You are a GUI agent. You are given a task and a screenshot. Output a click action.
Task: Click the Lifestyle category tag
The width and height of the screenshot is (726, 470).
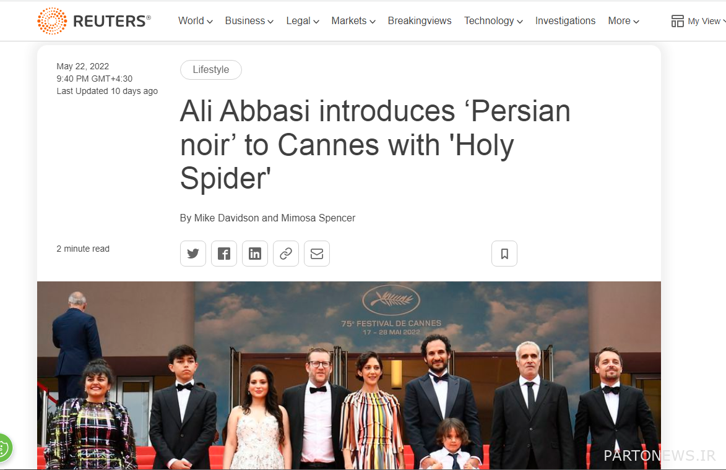[x=210, y=70]
